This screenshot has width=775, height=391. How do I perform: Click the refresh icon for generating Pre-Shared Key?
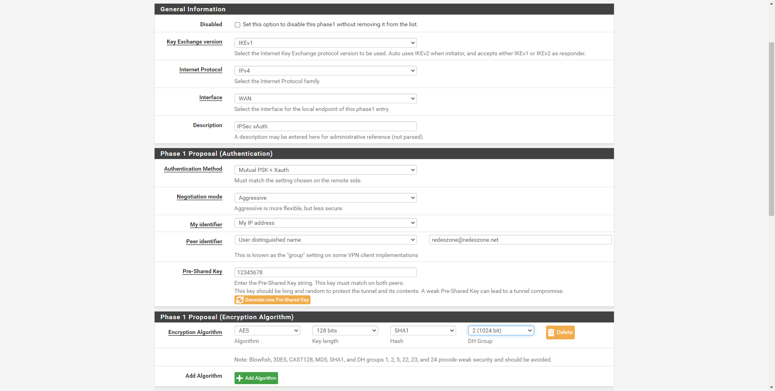pos(240,300)
